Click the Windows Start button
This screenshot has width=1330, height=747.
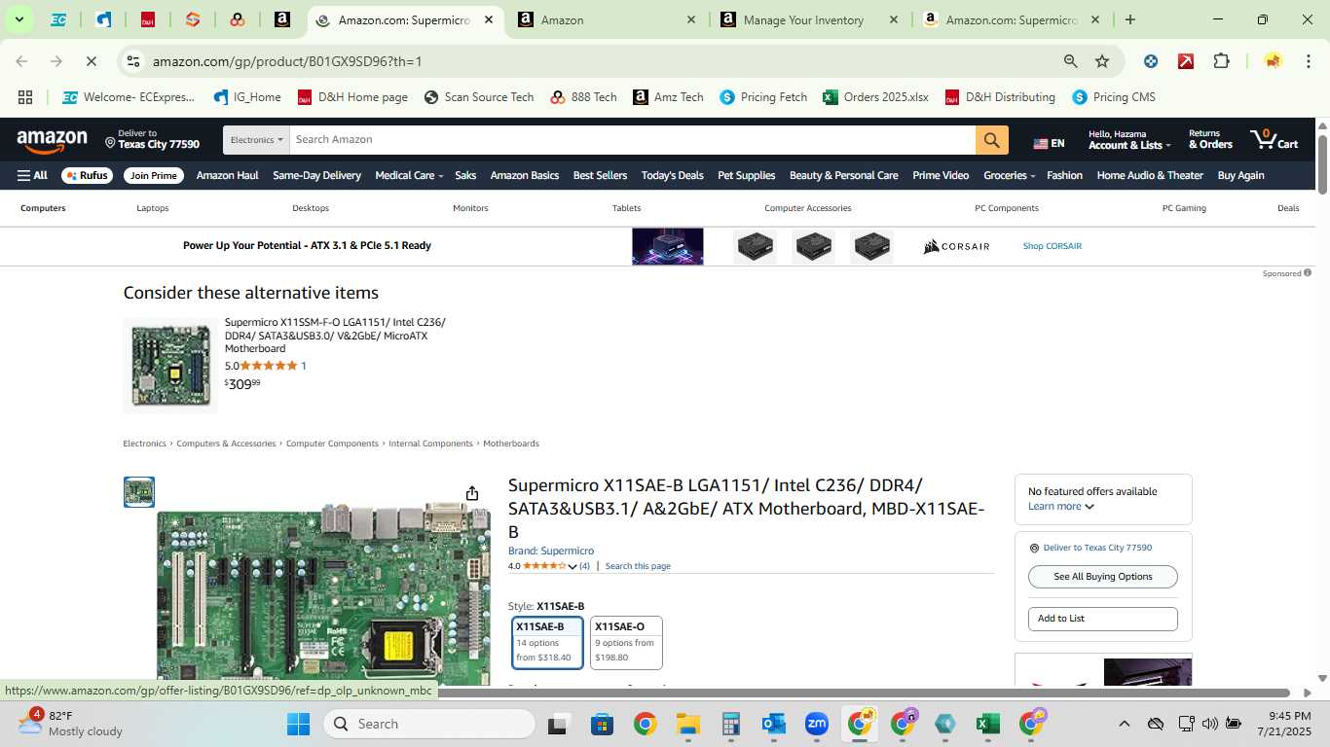pos(298,724)
